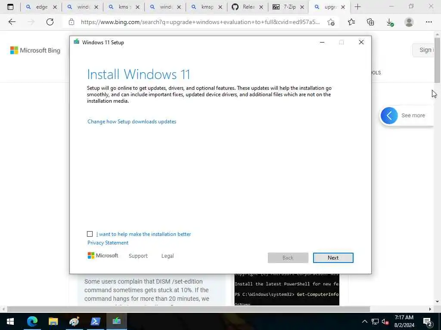Viewport: 441px width, 330px height.
Task: Open Microsoft Bing home logo
Action: point(35,51)
